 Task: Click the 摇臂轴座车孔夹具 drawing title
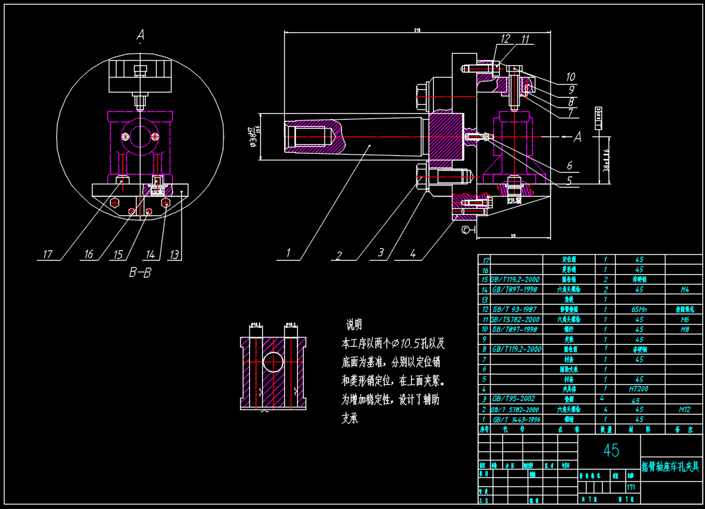(671, 466)
